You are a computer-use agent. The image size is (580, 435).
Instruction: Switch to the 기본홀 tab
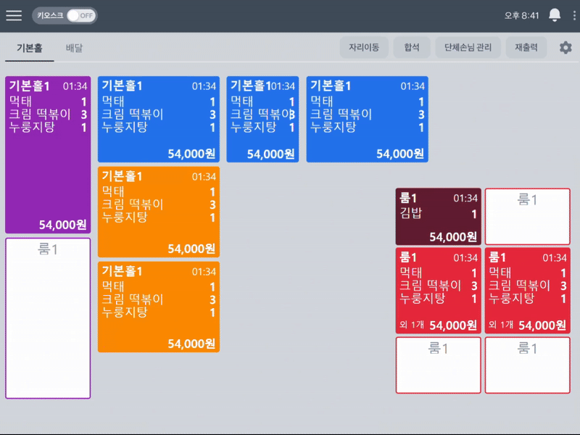(x=30, y=48)
